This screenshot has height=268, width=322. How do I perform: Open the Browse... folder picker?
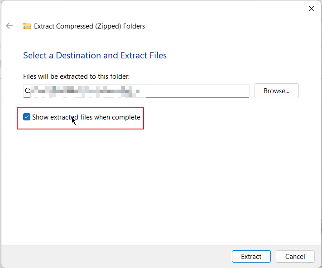[276, 91]
